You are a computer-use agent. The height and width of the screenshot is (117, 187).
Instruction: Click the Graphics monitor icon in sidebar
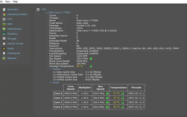coord(4,34)
